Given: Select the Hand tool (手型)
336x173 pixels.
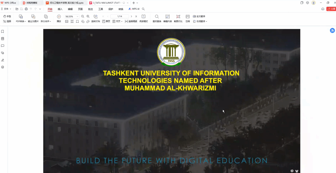Looking at the screenshot, I should (7, 17).
